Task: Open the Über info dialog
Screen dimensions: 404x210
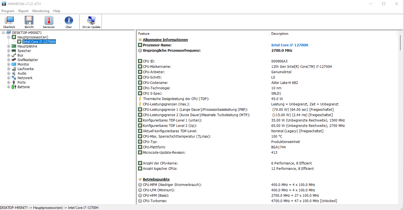Action: [69, 22]
